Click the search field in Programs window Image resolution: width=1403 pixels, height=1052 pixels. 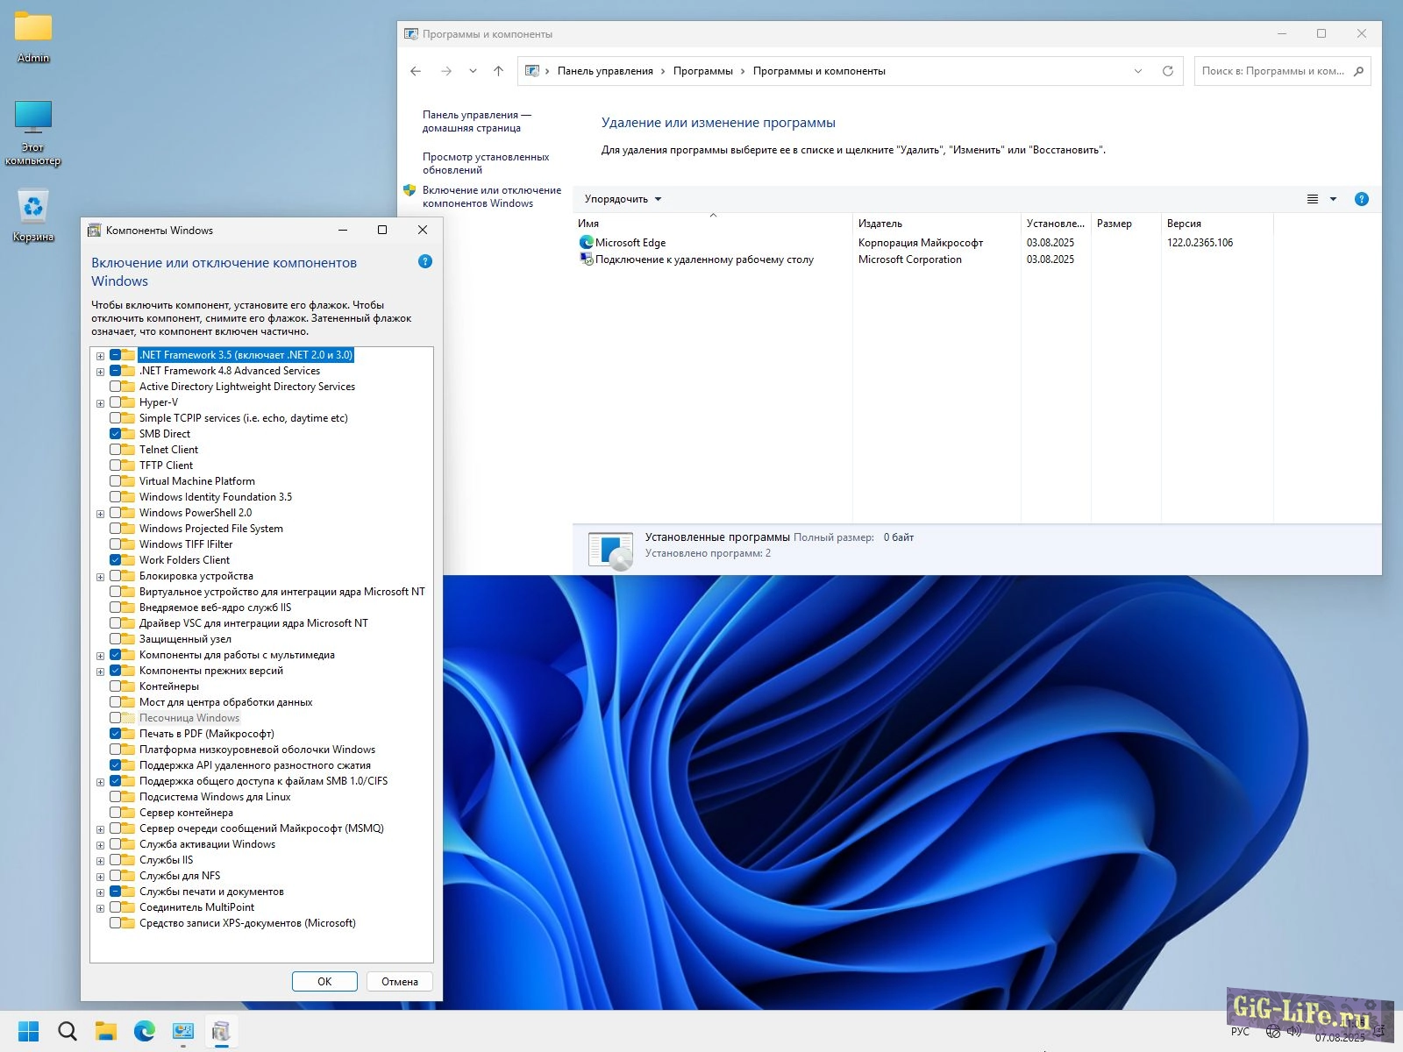click(1273, 71)
